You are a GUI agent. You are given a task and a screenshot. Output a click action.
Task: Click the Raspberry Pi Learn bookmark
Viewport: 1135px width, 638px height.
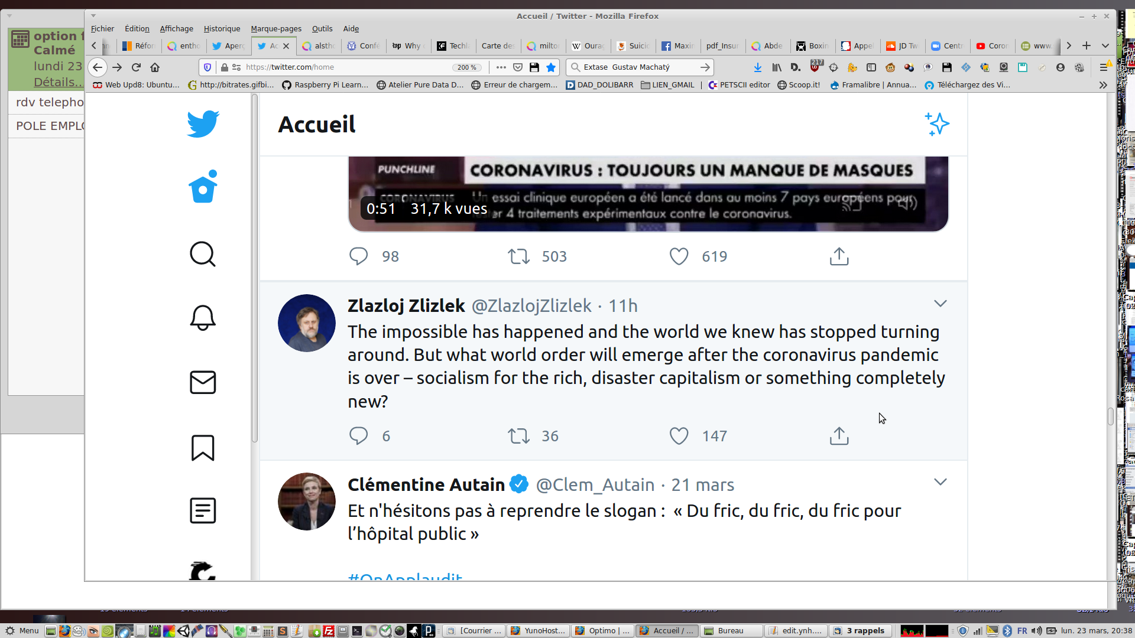pyautogui.click(x=325, y=85)
